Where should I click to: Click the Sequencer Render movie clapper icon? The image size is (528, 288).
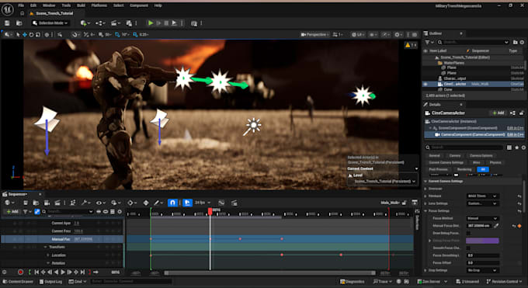pos(57,203)
